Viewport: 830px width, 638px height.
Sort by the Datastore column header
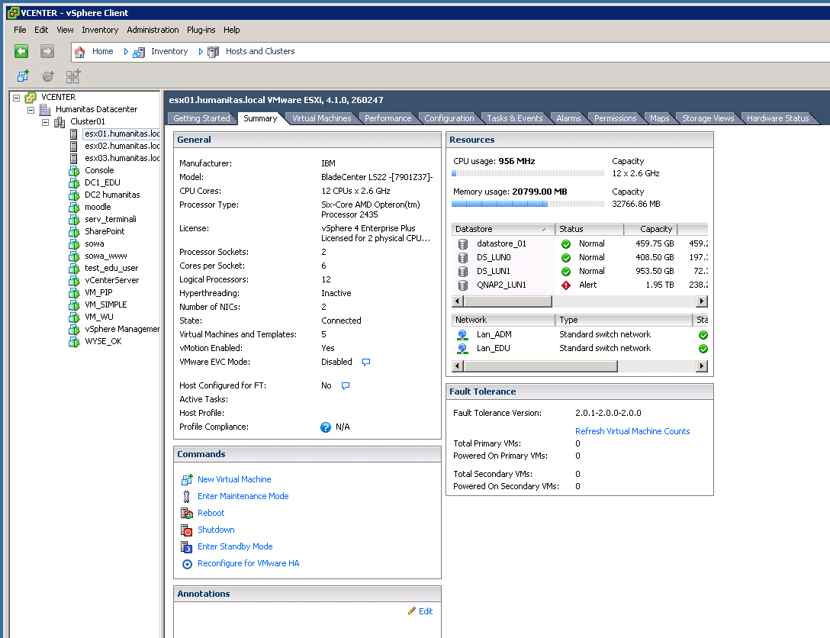[x=502, y=229]
